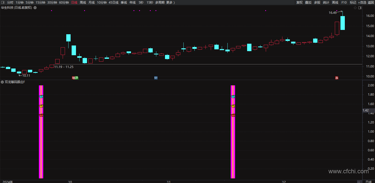Switch to the 周线 weekly period
Screen dimensions: 375x183
pos(83,2)
